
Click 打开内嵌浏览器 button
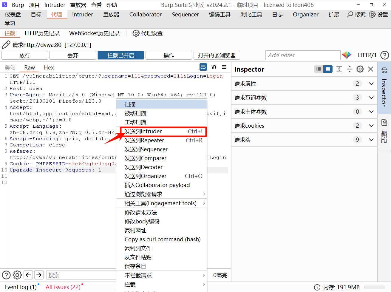coord(217,55)
